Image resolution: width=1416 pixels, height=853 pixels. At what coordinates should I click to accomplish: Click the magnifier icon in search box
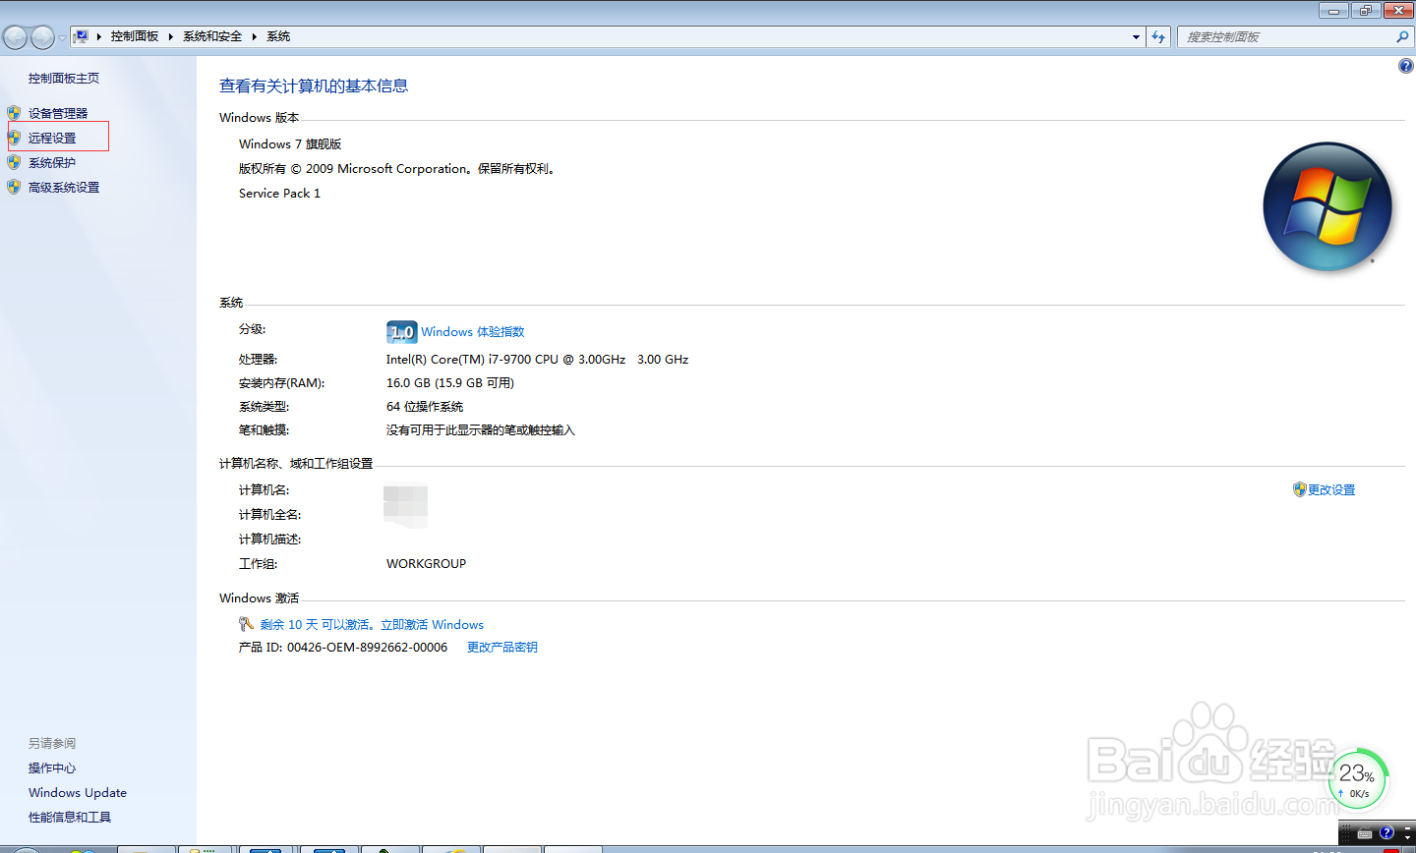(1402, 36)
